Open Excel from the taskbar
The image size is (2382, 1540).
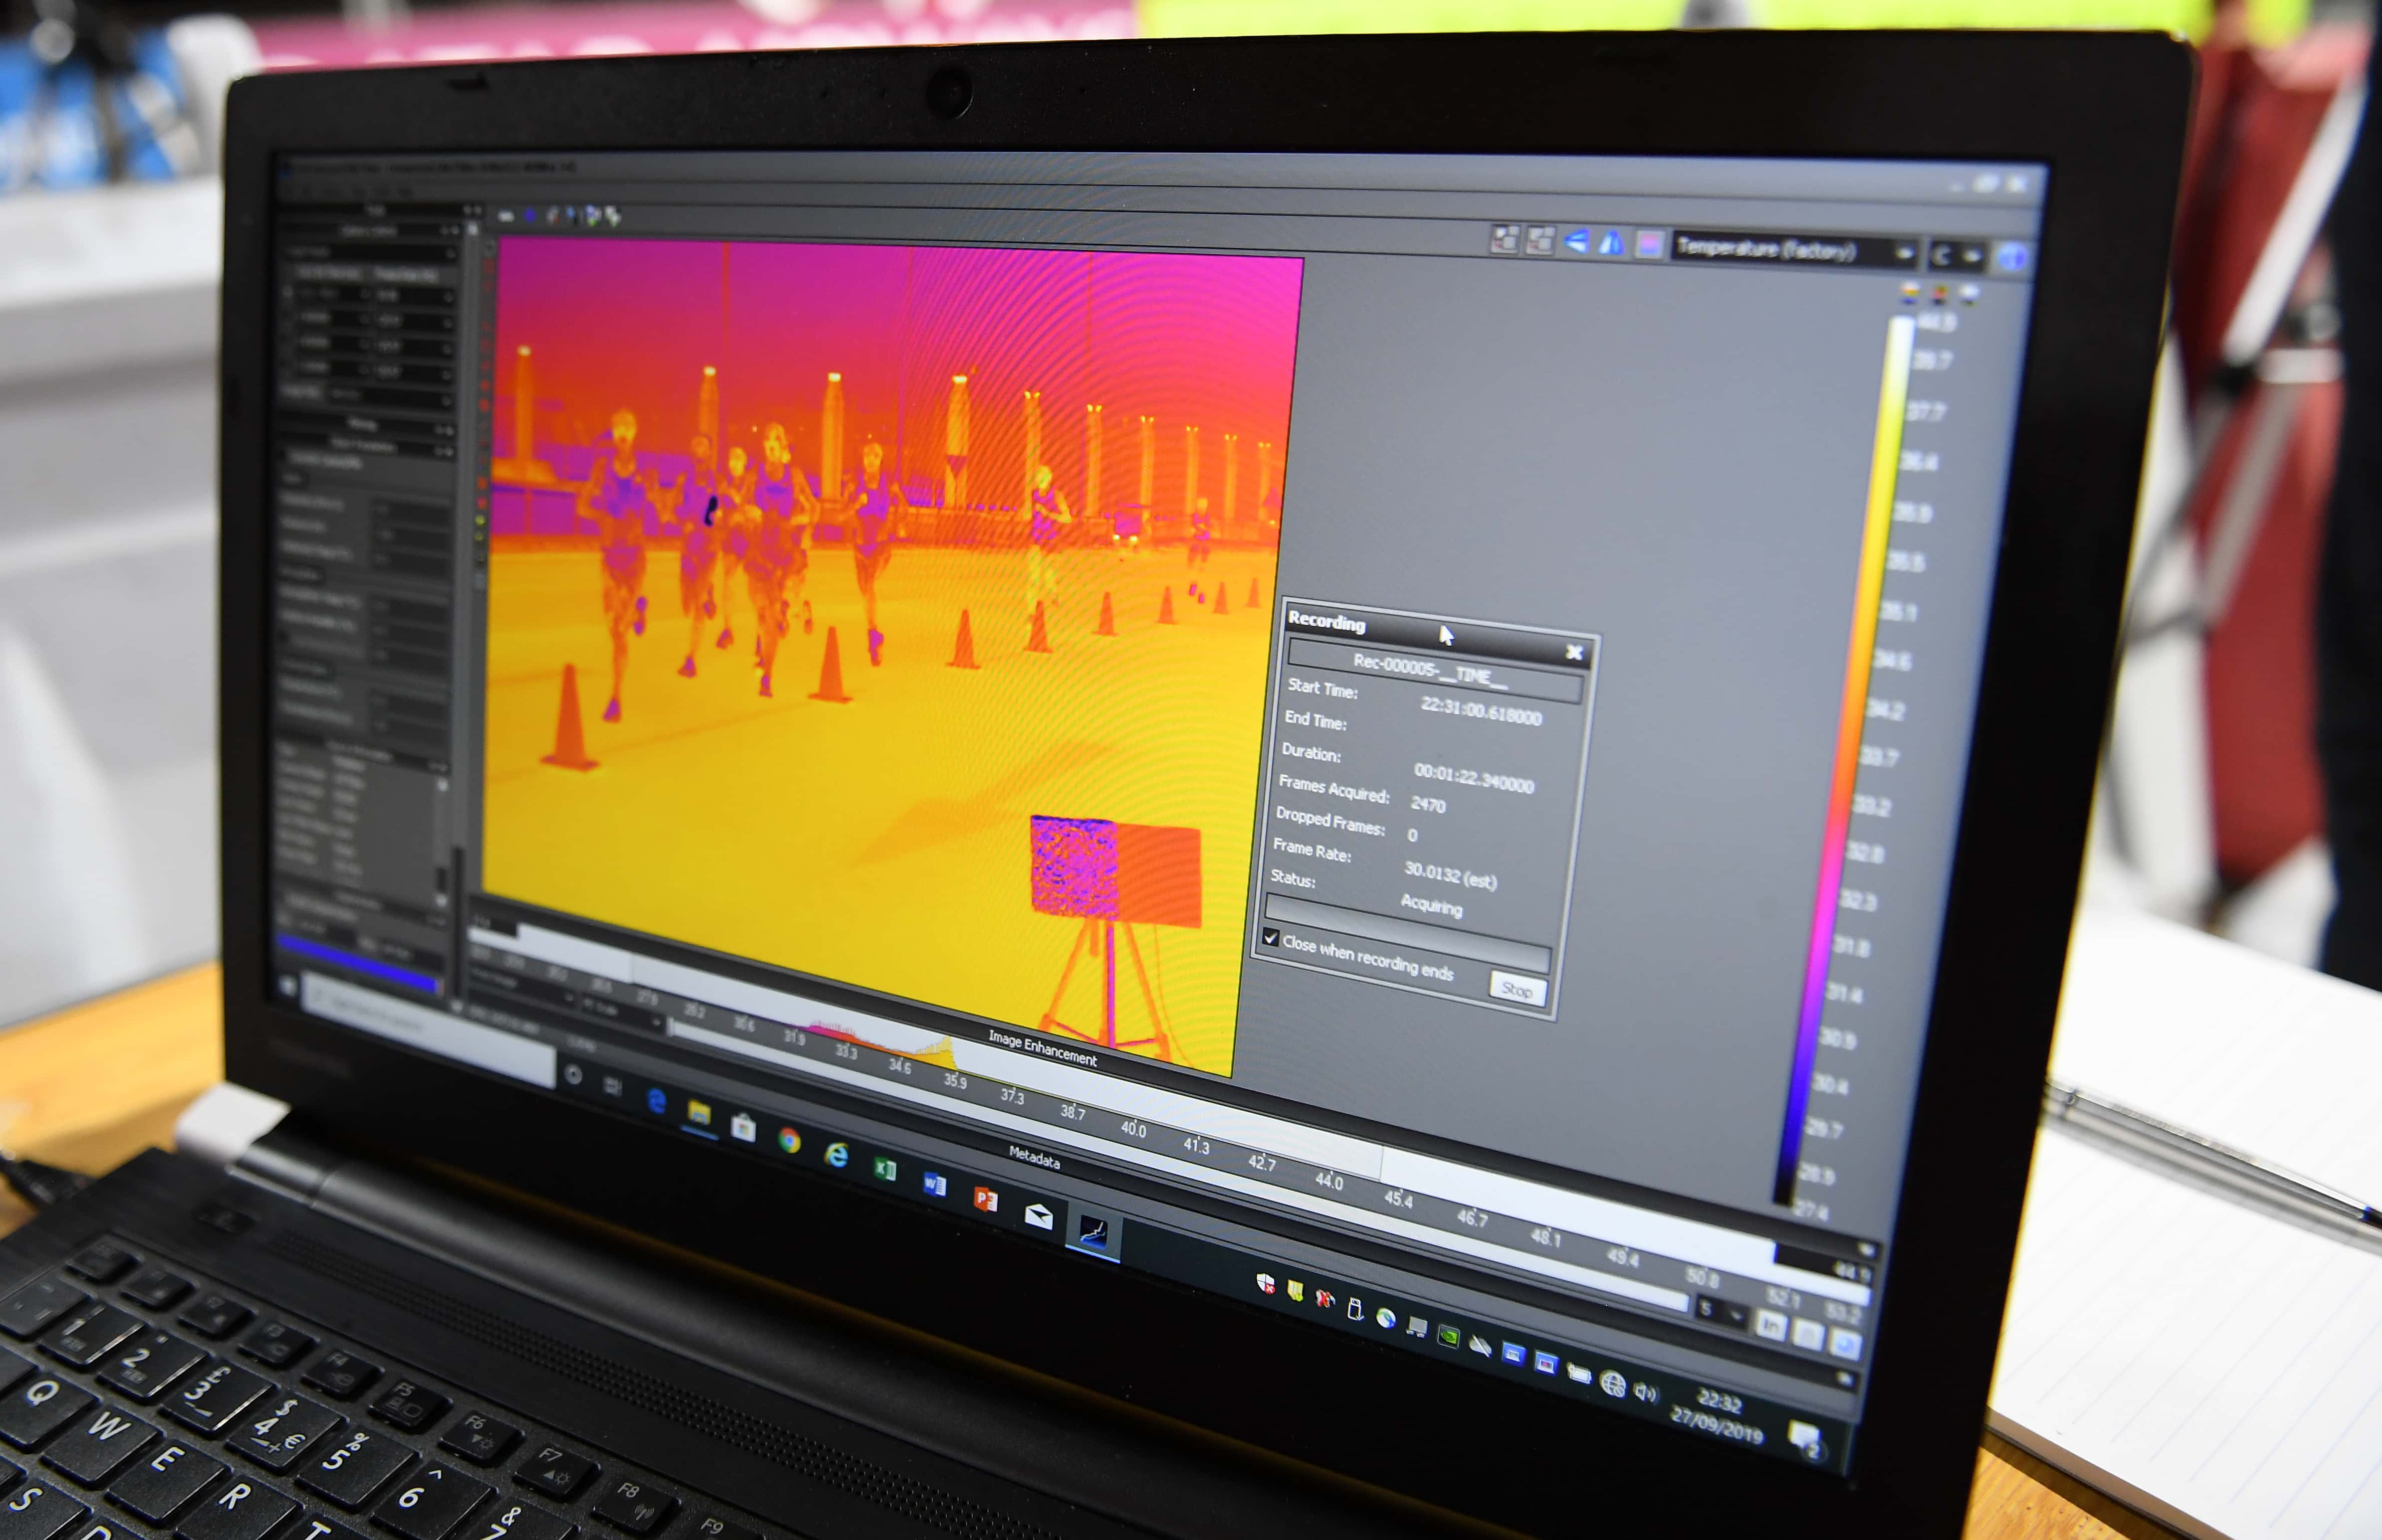[885, 1168]
